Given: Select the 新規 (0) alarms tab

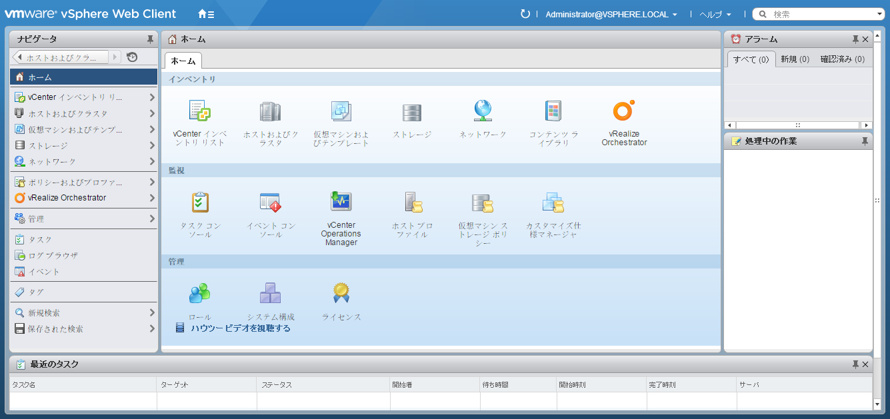Looking at the screenshot, I should 795,59.
